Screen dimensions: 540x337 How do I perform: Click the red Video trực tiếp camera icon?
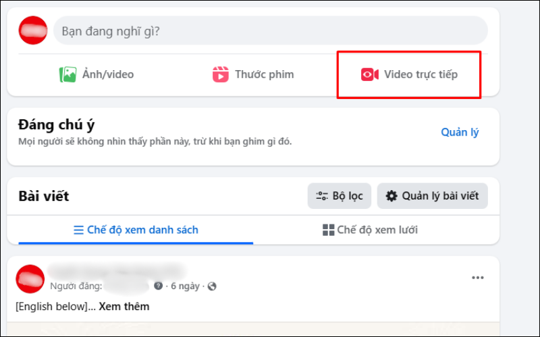click(370, 75)
